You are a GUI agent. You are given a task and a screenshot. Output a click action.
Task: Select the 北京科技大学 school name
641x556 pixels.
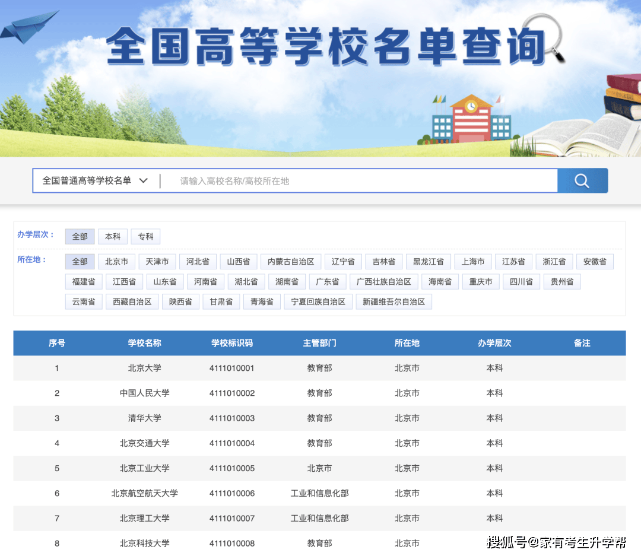point(144,544)
